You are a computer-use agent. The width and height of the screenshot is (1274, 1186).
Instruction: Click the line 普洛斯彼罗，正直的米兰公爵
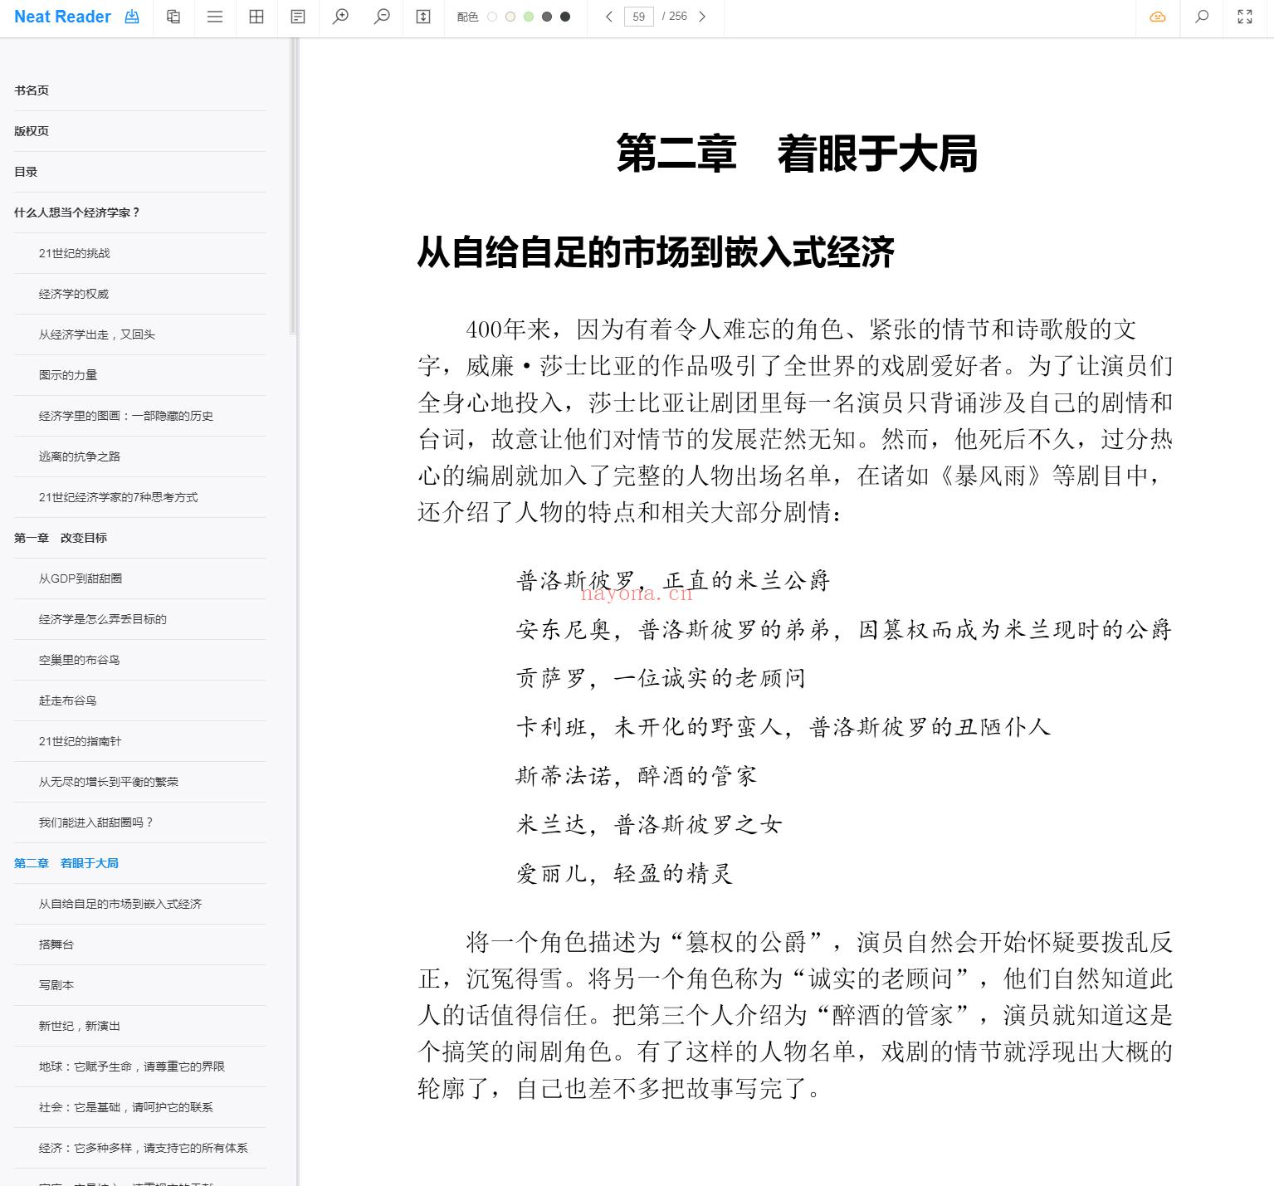673,580
